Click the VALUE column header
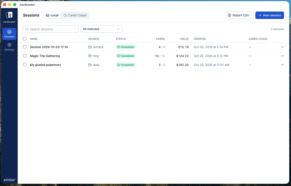This screenshot has width=291, height=186. click(184, 39)
